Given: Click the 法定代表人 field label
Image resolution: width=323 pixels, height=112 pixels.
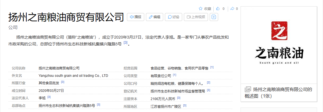Looking at the screenshot, I should (20, 98).
